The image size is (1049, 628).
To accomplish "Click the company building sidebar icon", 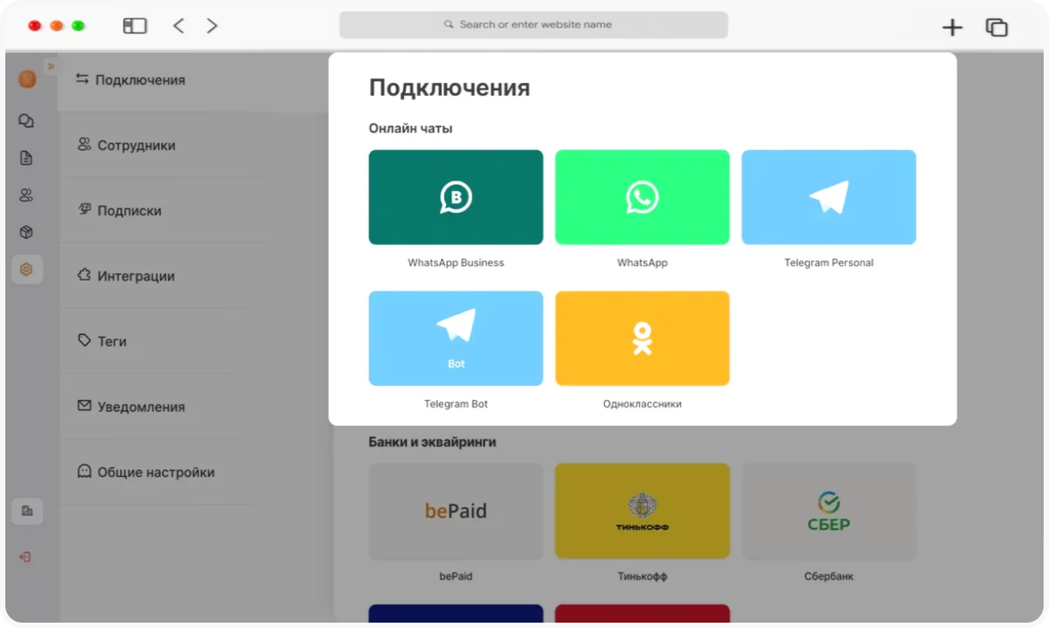I will tap(27, 511).
